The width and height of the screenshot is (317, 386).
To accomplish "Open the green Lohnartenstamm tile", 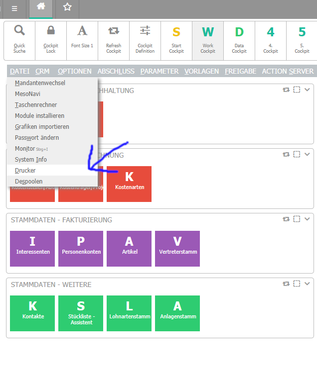I will [x=129, y=310].
